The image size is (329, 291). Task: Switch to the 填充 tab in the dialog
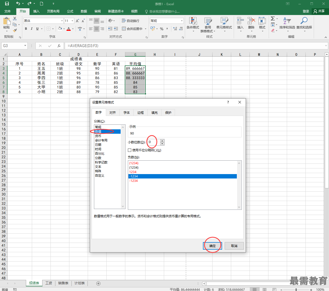pyautogui.click(x=155, y=113)
